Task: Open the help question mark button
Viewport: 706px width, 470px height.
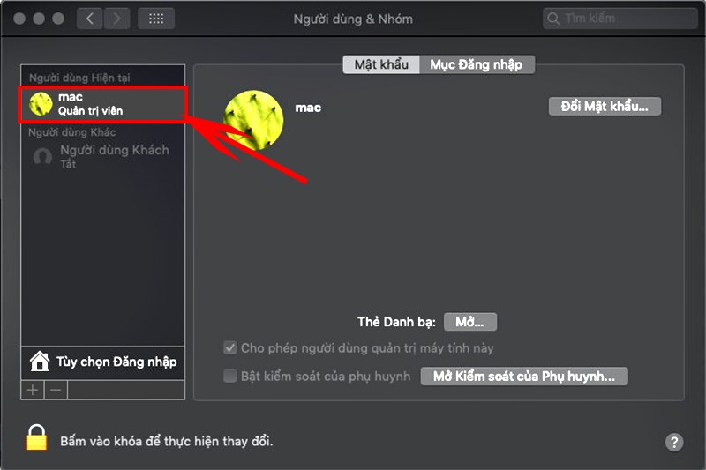Action: [674, 442]
